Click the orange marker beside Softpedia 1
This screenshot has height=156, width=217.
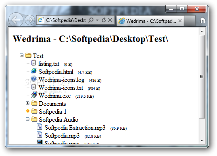[28, 111]
